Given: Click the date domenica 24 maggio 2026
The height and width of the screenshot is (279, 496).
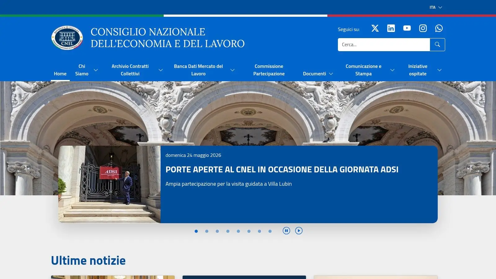Looking at the screenshot, I should [x=193, y=155].
